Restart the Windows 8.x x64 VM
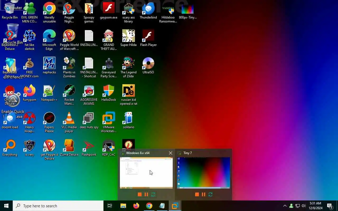The width and height of the screenshot is (338, 211). [x=153, y=194]
